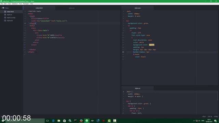
Task: Click the 'color: black' line in style.sass
Action: click(x=140, y=57)
